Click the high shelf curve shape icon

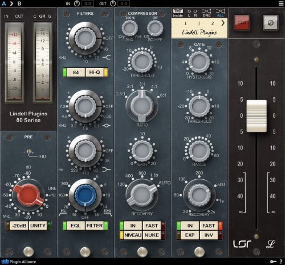[107, 57]
